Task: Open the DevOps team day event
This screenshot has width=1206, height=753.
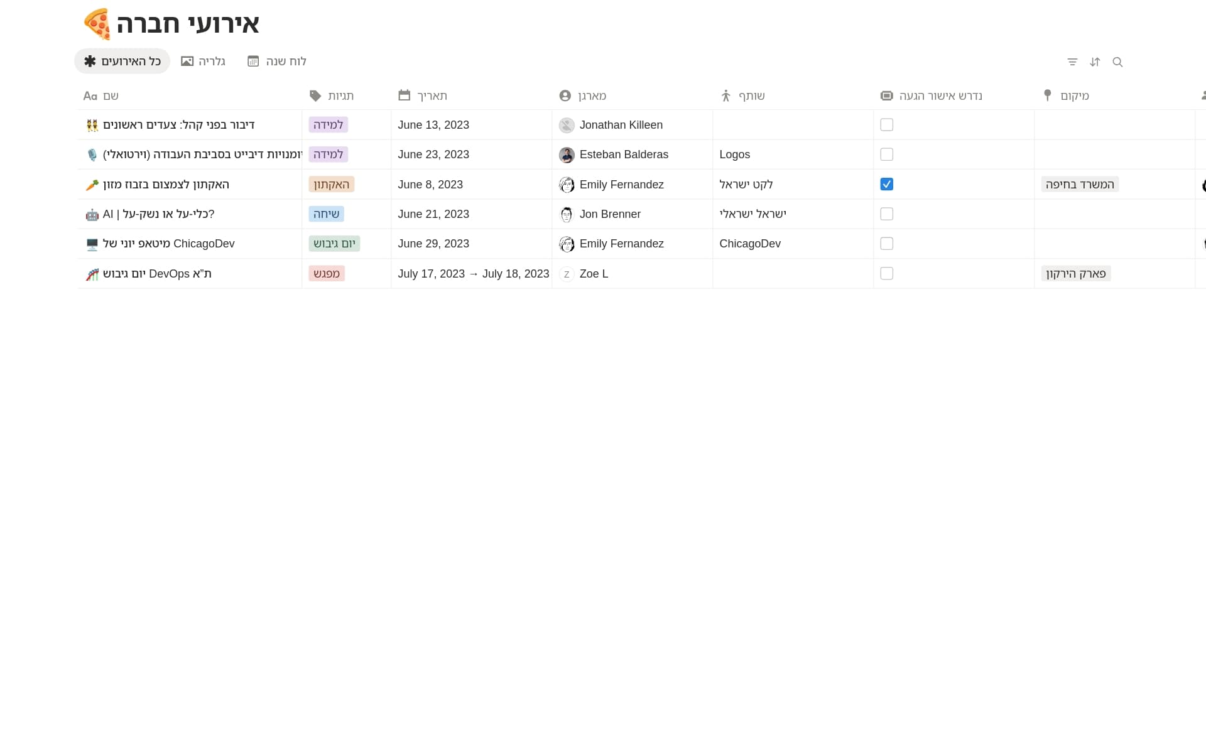Action: coord(157,274)
